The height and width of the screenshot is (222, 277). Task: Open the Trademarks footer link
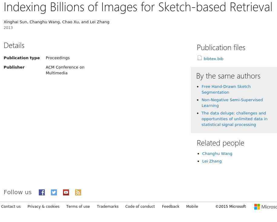point(107,207)
